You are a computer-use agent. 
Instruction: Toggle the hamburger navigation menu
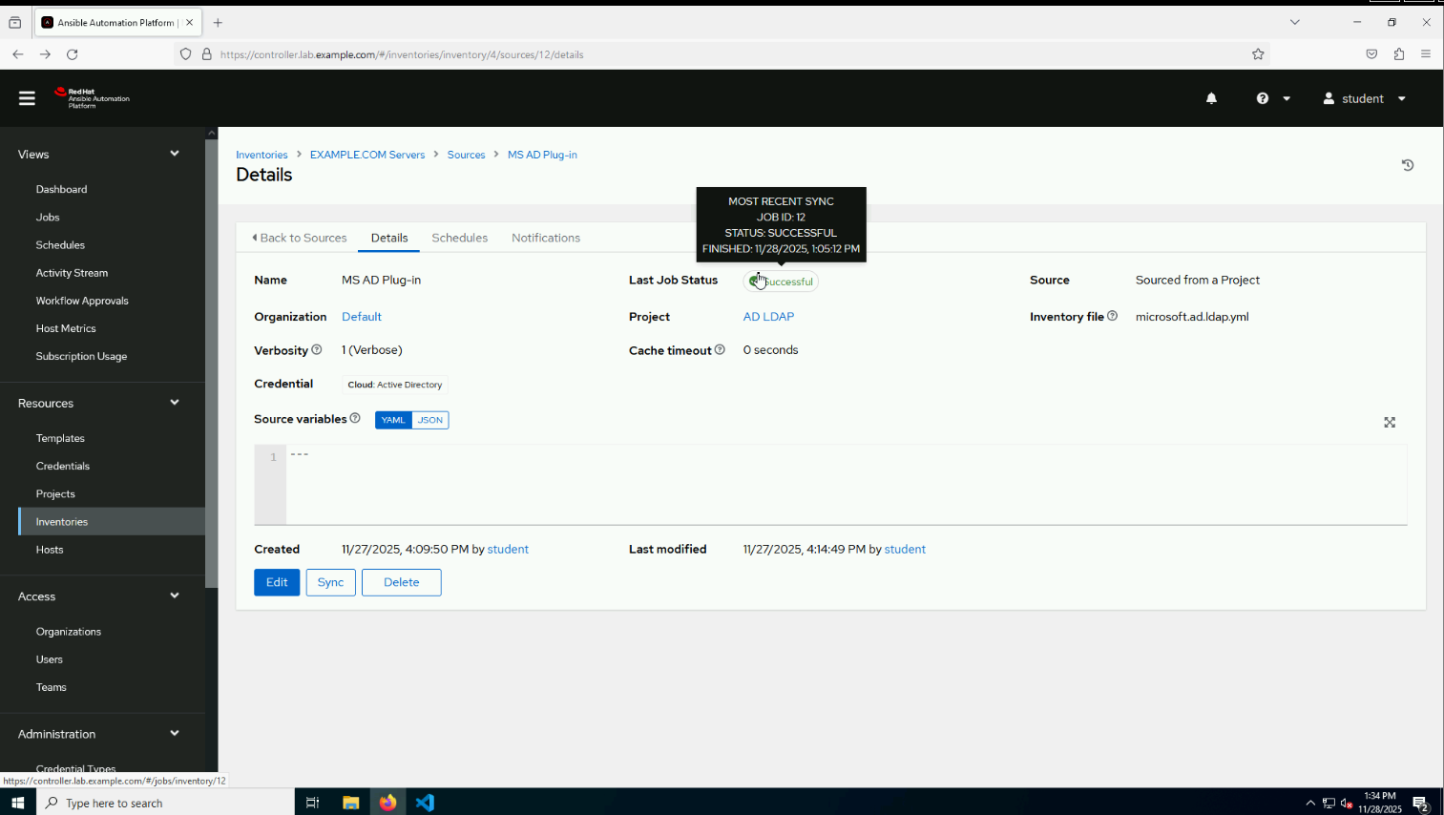(x=27, y=98)
